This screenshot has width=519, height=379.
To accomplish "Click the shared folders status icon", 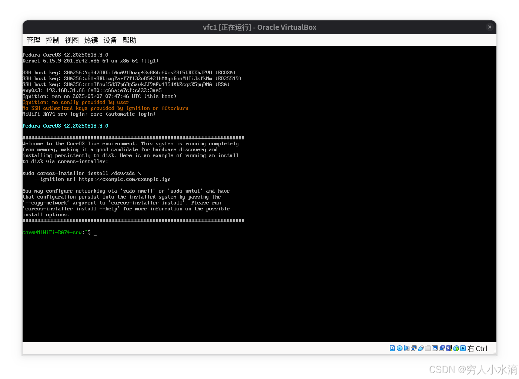I will pos(428,348).
